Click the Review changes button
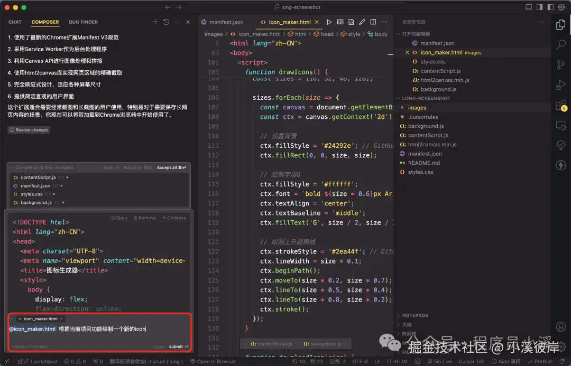Viewport: 571px width, 366px height. (29, 130)
